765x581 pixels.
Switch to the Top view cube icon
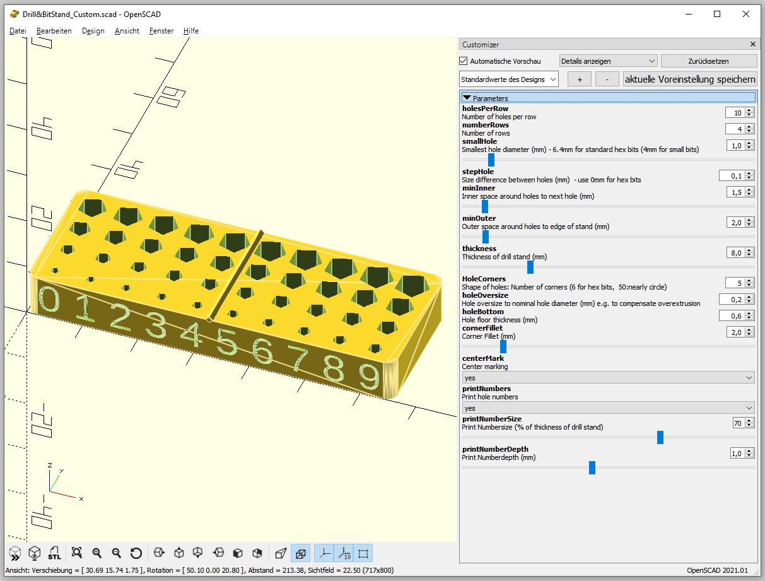coord(179,553)
